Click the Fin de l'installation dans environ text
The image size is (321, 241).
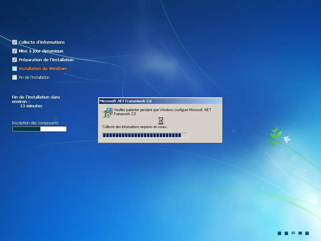click(x=36, y=99)
